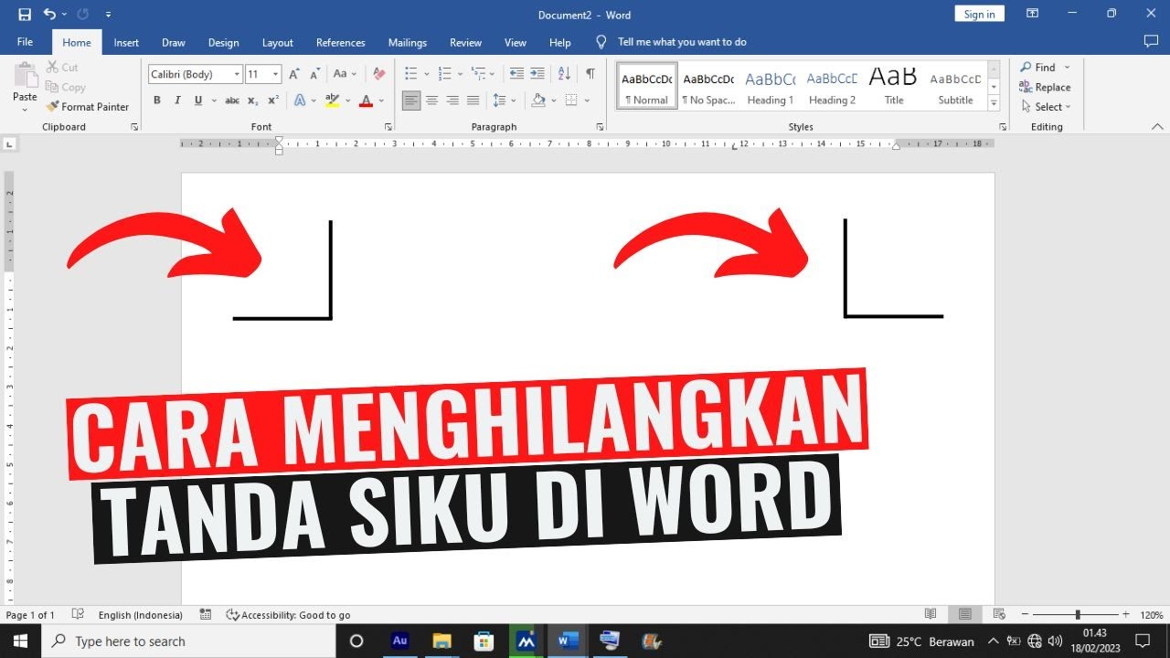
Task: Decrease font size with the shrink font icon
Action: 314,74
